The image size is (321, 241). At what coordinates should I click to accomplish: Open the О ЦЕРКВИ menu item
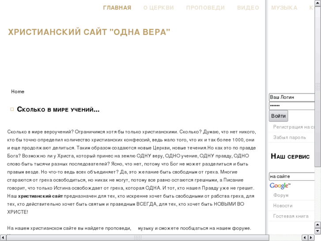tap(159, 8)
